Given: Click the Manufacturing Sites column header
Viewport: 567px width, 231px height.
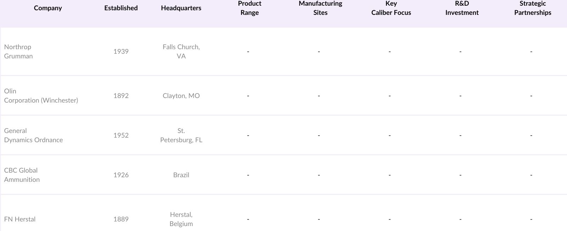Looking at the screenshot, I should coord(320,8).
